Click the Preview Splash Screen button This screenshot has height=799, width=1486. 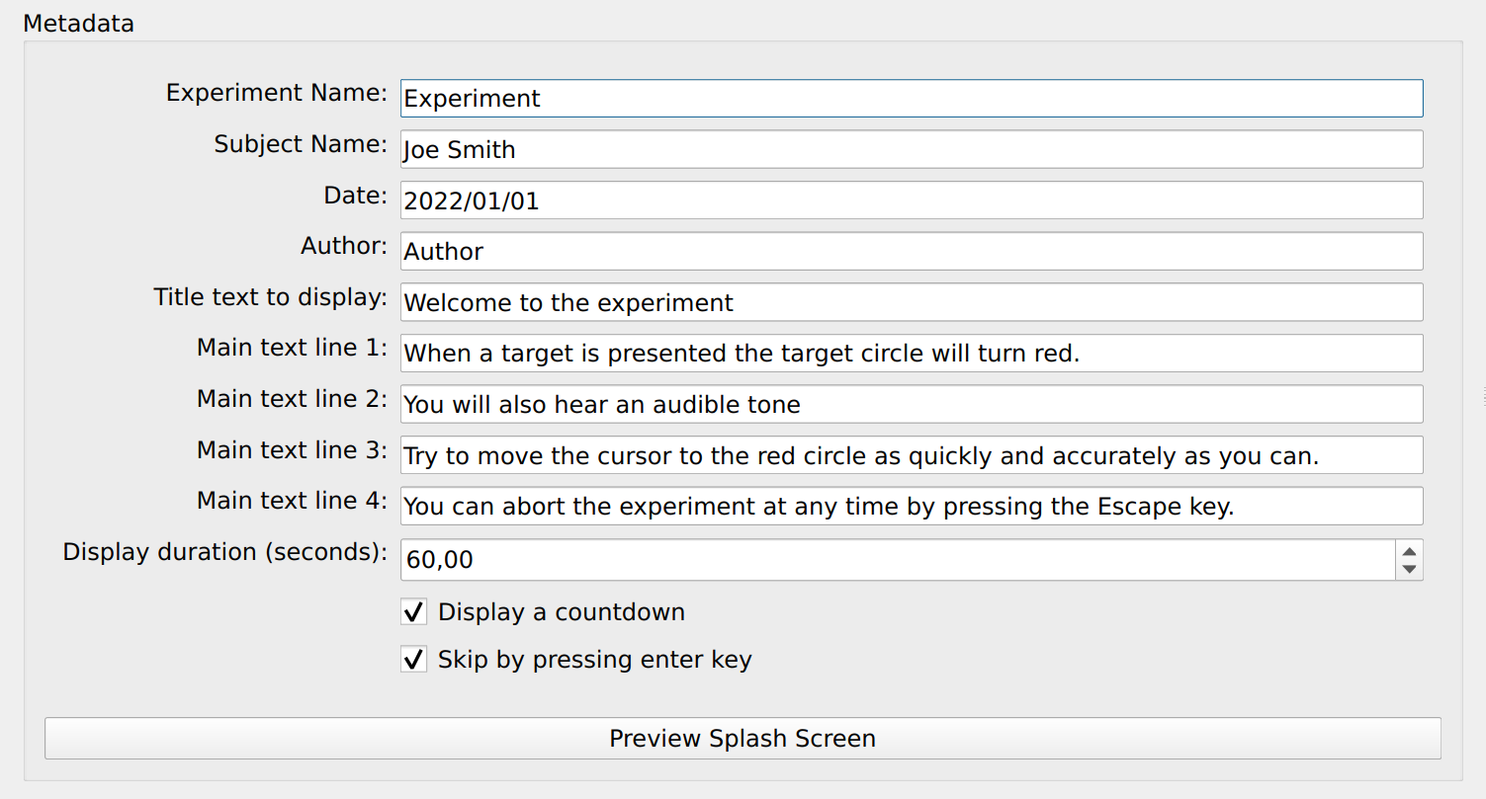click(743, 738)
